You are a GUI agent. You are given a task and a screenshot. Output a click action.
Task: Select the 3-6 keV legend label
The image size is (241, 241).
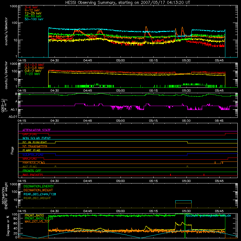31,7
